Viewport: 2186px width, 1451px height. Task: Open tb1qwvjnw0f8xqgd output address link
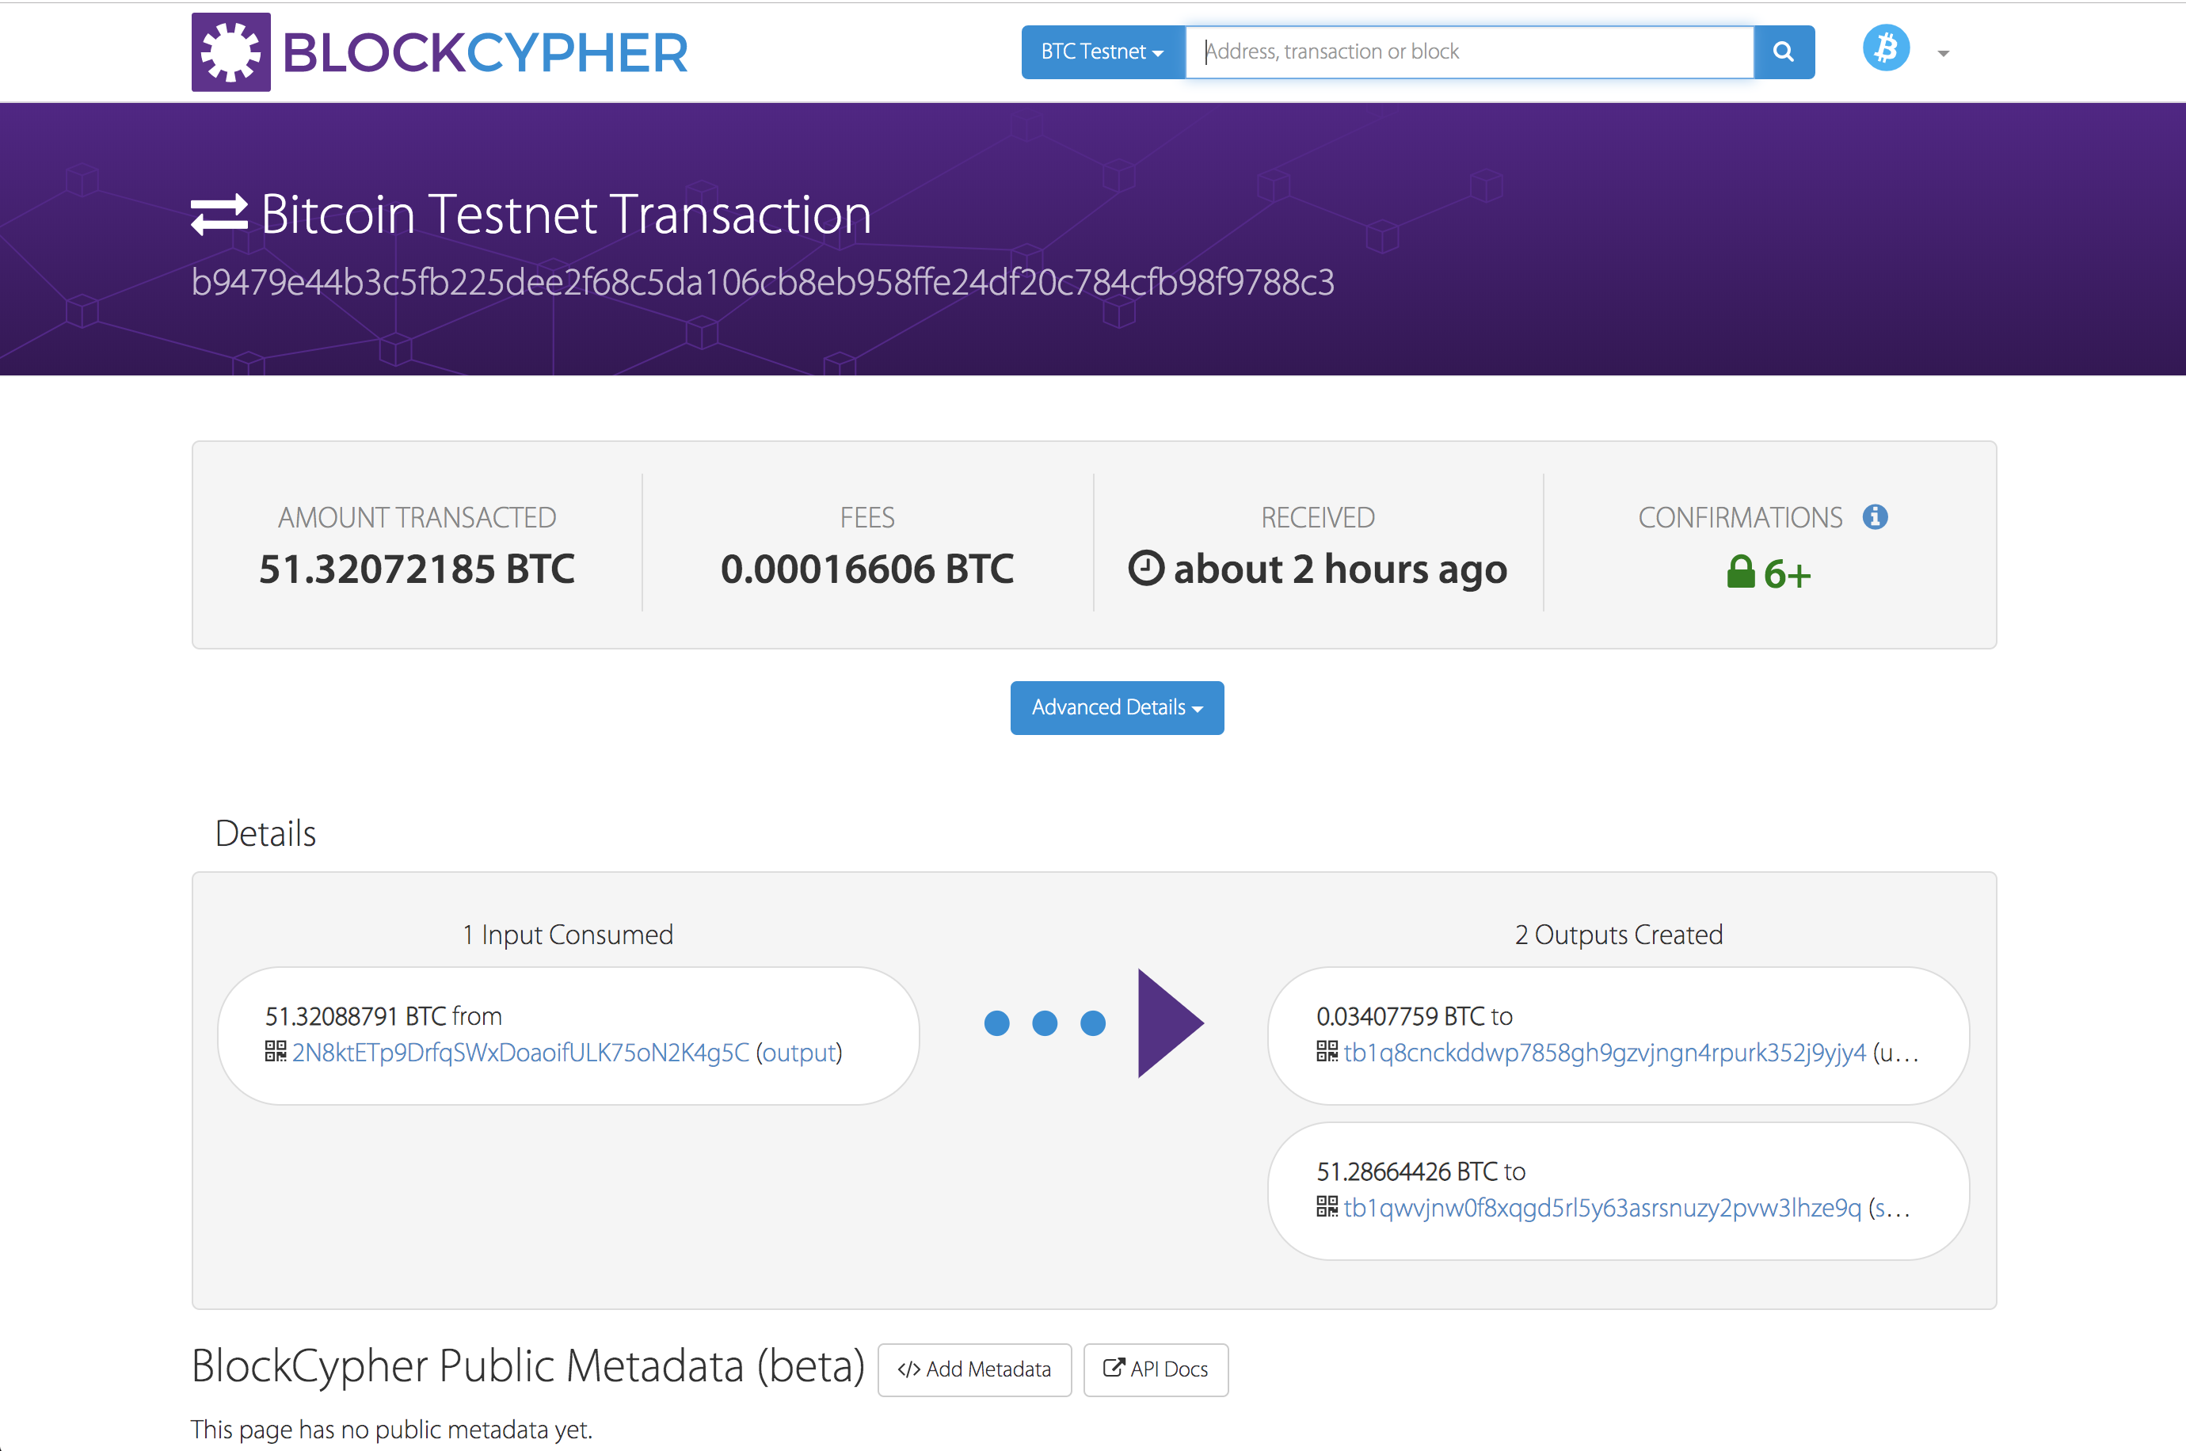(1601, 1209)
